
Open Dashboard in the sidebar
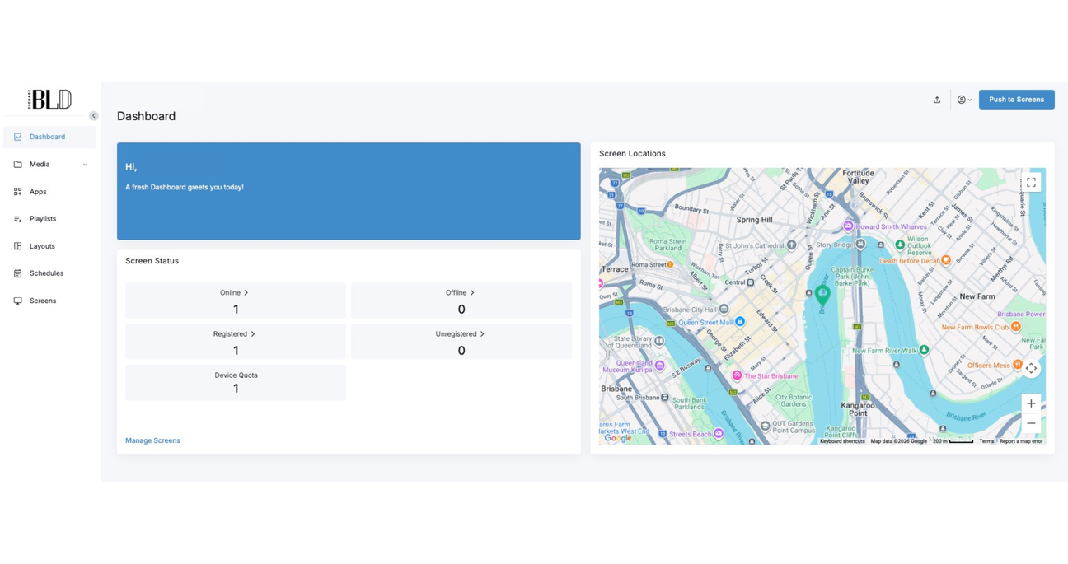47,137
